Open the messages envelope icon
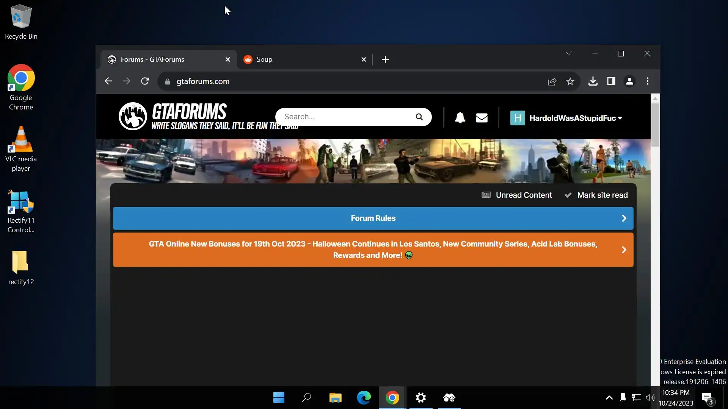Viewport: 728px width, 409px height. 482,118
